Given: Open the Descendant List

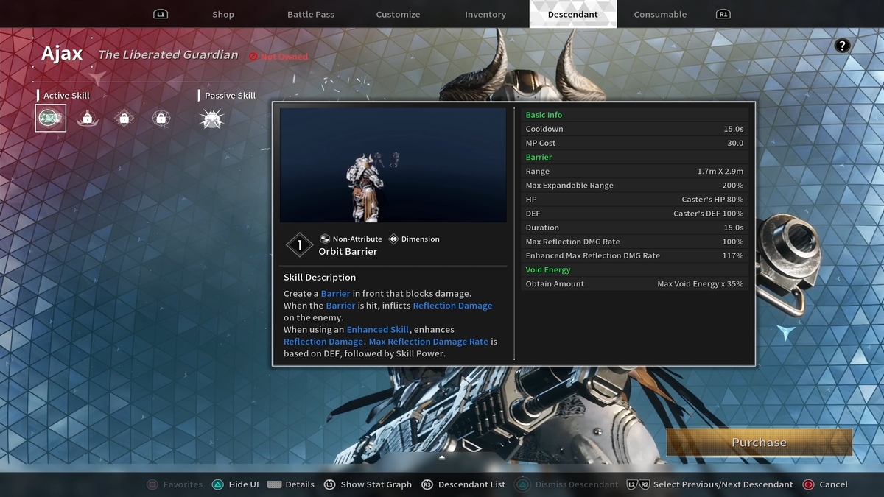Looking at the screenshot, I should click(x=463, y=484).
